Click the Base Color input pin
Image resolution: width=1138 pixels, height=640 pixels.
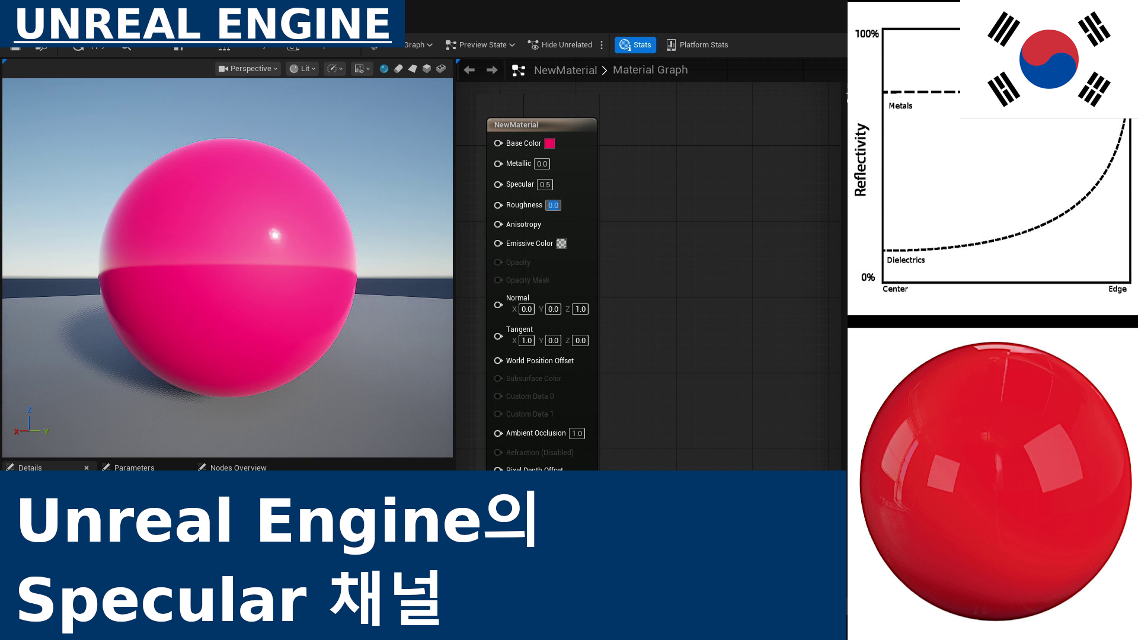498,143
